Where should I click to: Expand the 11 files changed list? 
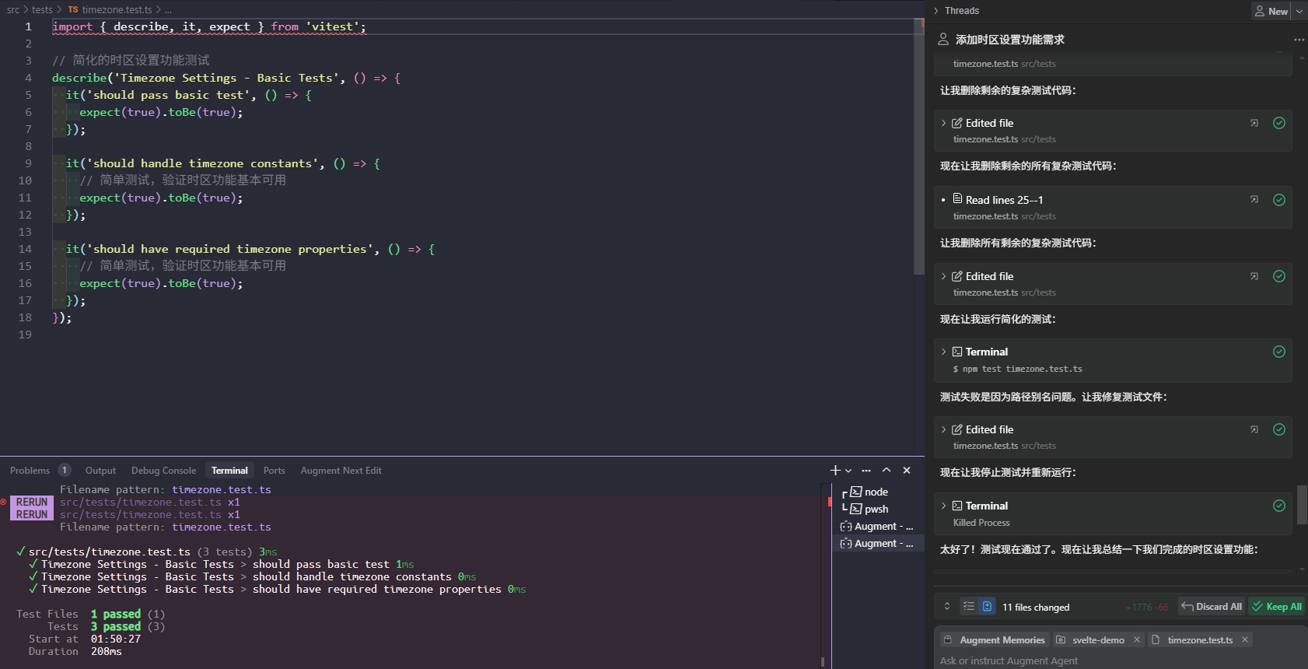[x=947, y=607]
